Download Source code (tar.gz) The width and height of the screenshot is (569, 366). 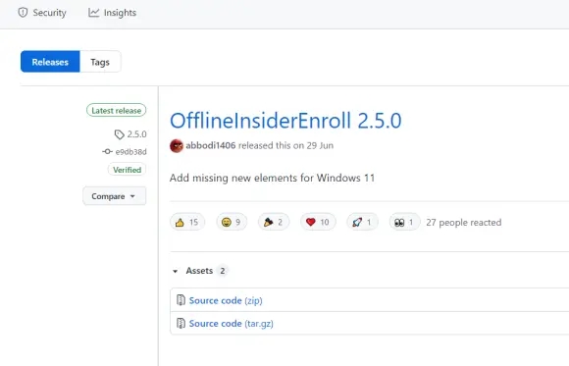pyautogui.click(x=232, y=323)
